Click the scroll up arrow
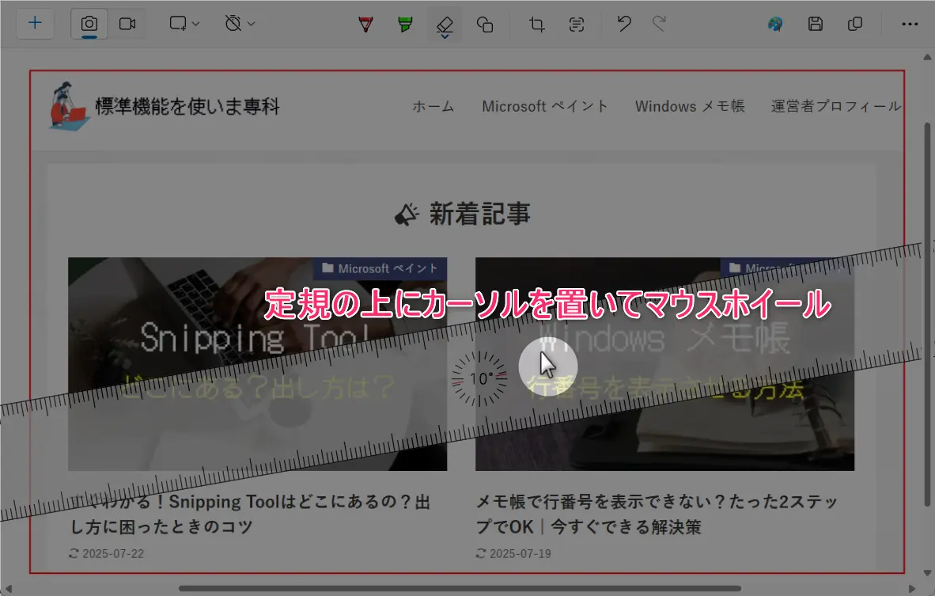This screenshot has height=596, width=935. click(927, 57)
